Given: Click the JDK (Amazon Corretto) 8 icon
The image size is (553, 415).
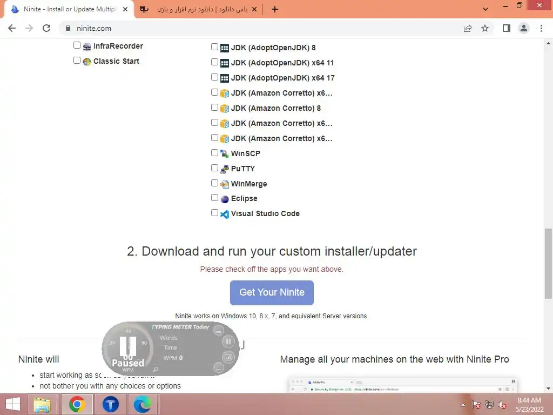Looking at the screenshot, I should pos(224,108).
